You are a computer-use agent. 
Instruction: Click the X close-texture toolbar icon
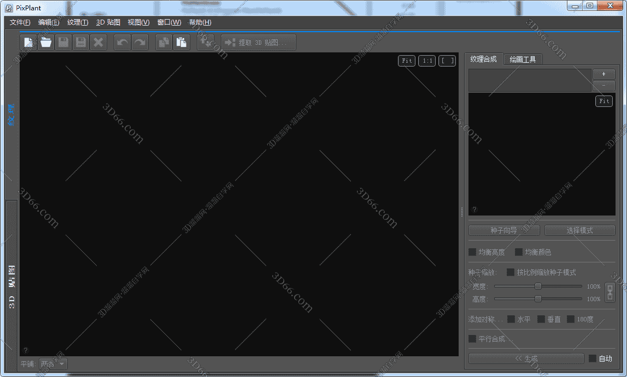[98, 43]
